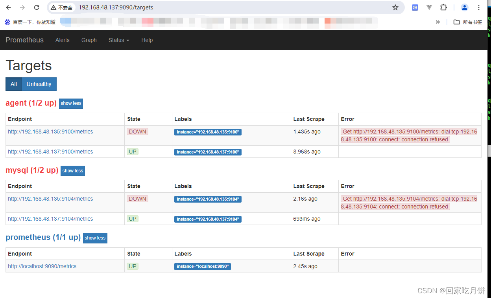Viewport: 491px width, 298px height.
Task: Open the Chrome three-dot menu
Action: point(479,7)
